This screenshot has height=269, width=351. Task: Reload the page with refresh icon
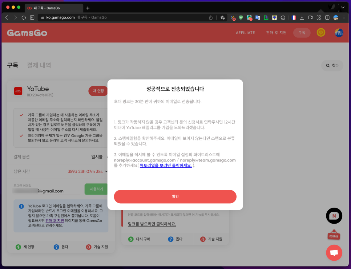(x=24, y=17)
